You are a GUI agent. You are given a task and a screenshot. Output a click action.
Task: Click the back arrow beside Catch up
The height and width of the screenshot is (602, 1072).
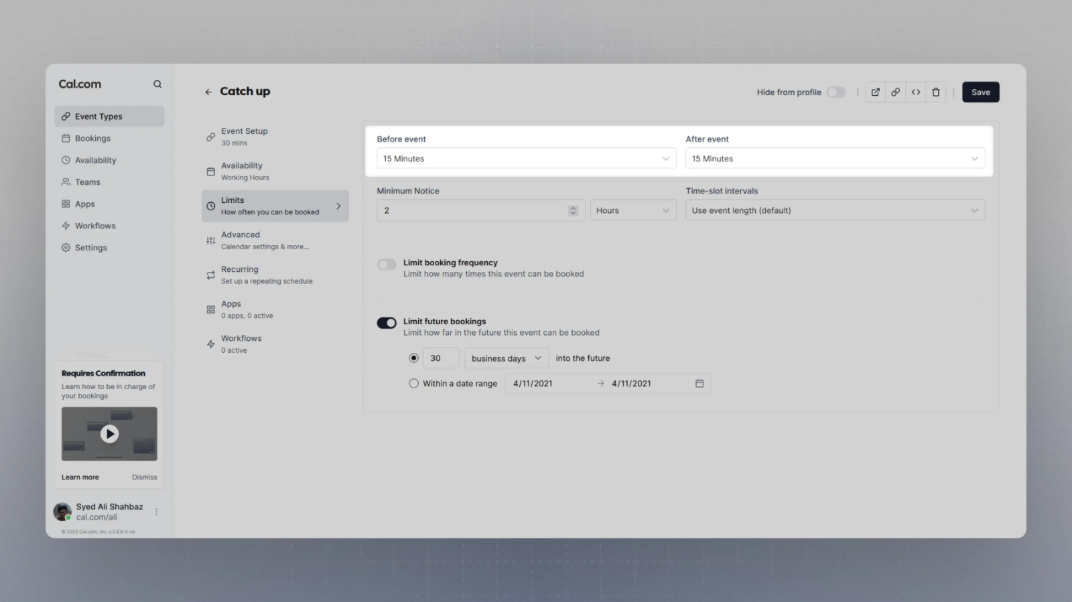click(x=208, y=92)
